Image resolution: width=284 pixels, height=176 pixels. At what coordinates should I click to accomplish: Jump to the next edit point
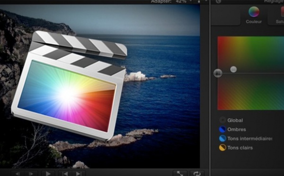coord(79,174)
